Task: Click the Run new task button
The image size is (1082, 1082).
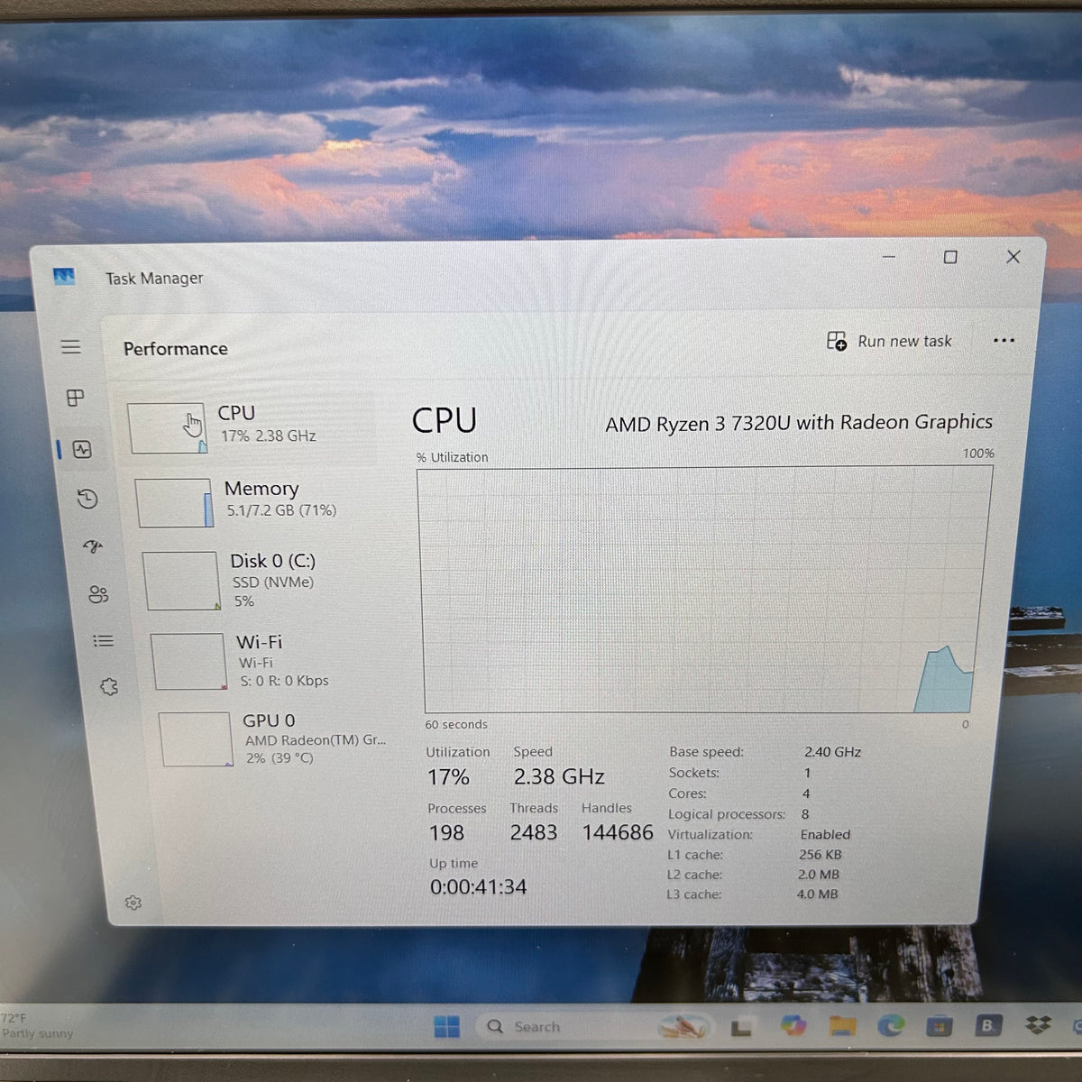Action: pos(889,341)
